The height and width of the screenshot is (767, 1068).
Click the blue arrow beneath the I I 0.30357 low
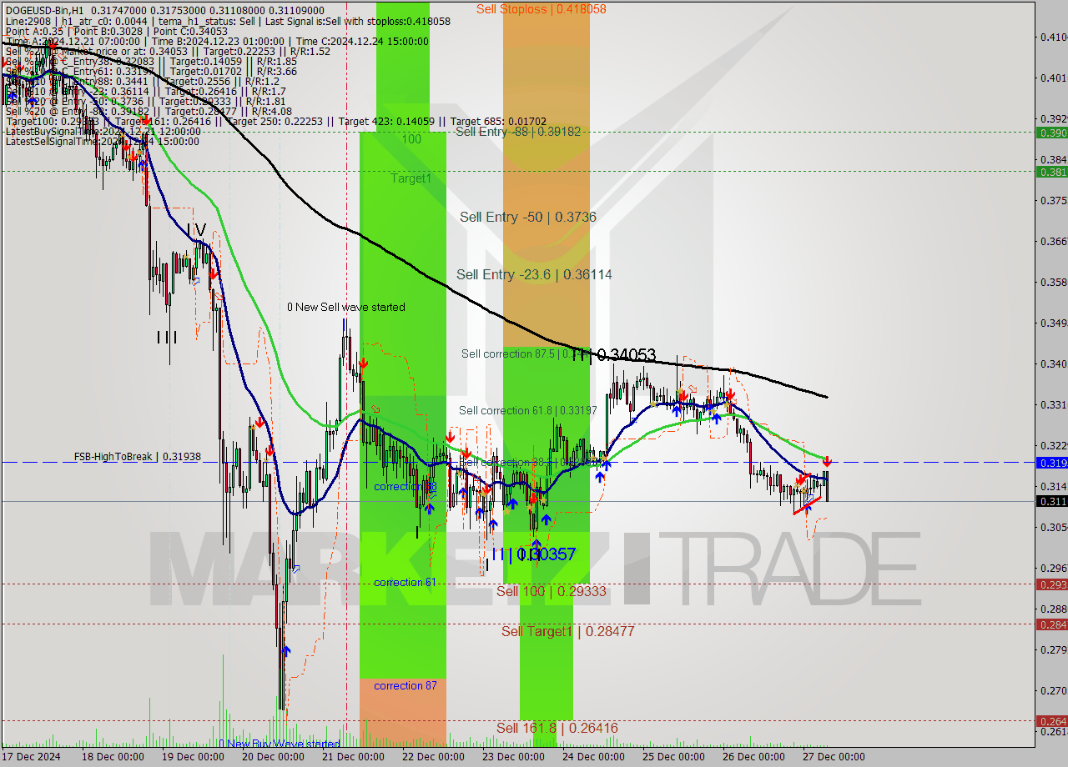[x=537, y=543]
